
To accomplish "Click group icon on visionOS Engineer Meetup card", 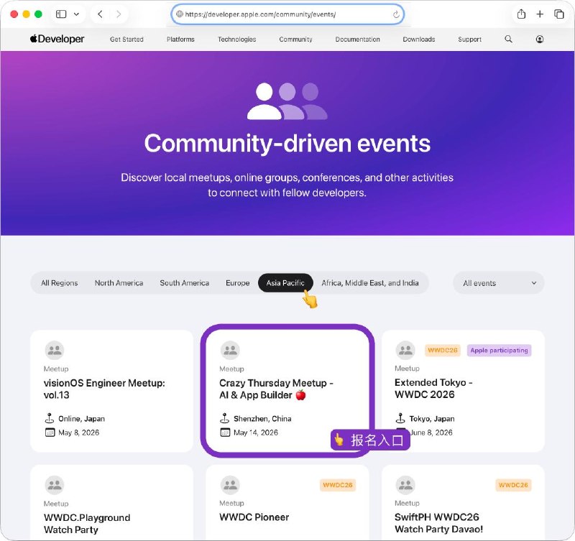I will (55, 350).
